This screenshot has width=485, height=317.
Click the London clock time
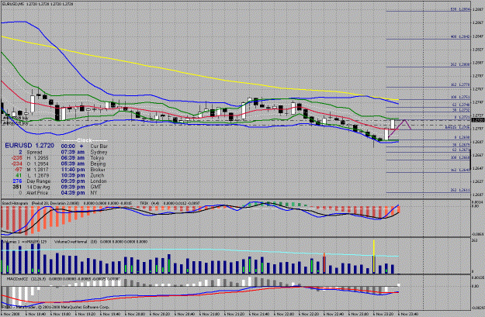[x=73, y=181]
